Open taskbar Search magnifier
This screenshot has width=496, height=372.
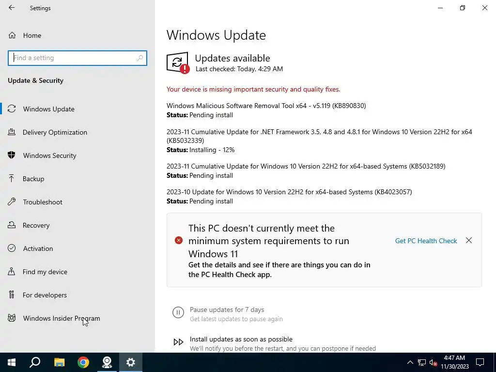click(35, 362)
